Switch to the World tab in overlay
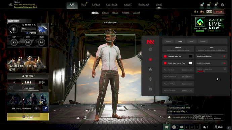 point(191,41)
